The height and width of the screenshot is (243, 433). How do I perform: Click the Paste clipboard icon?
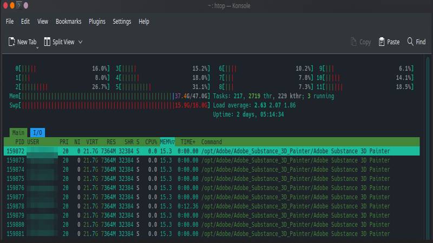tap(382, 42)
